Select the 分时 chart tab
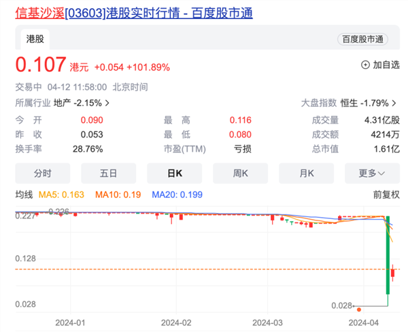Image resolution: width=408 pixels, height=332 pixels. [x=42, y=173]
